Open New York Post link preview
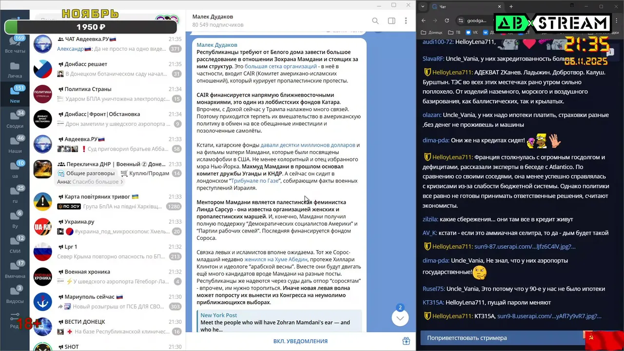Image resolution: width=624 pixels, height=351 pixels. point(279,322)
